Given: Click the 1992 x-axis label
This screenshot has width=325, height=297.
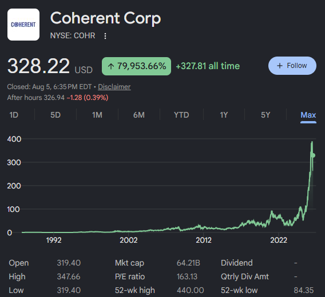Looking at the screenshot, I should click(54, 240).
